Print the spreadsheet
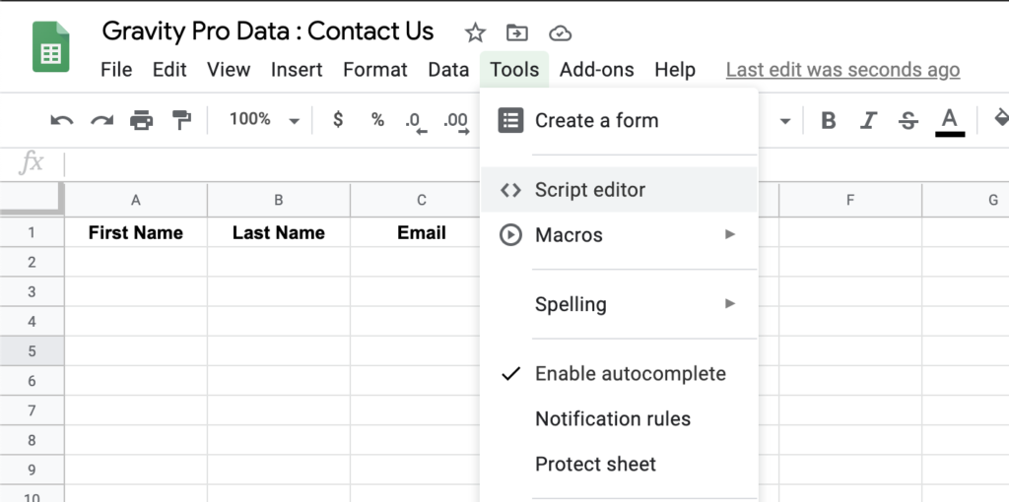Viewport: 1009px width, 502px height. click(x=142, y=120)
